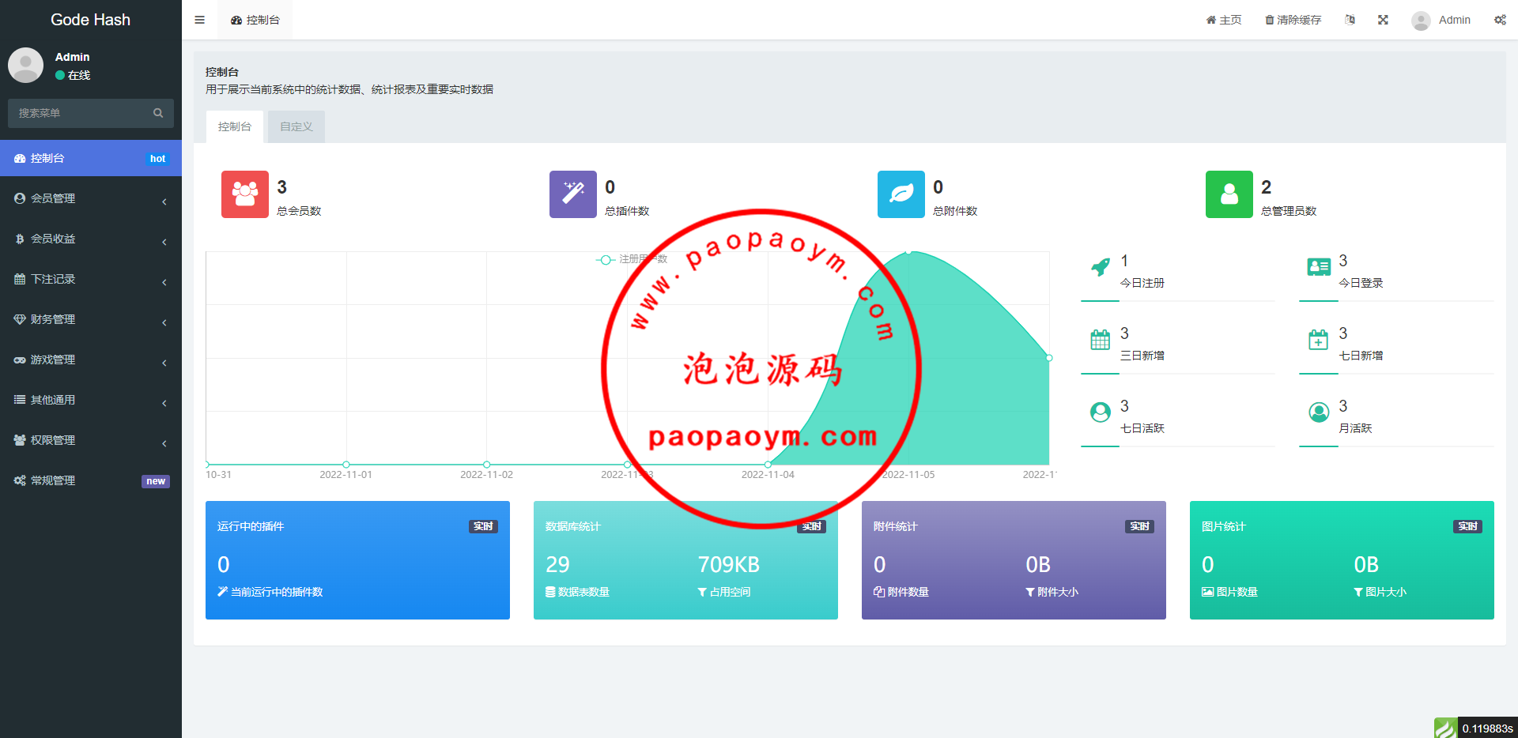1518x738 pixels.
Task: Open 常规管理 sidebar item
Action: tap(91, 480)
